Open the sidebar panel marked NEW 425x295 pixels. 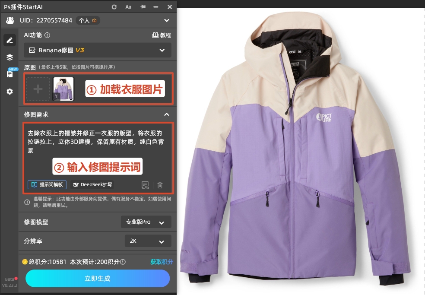point(10,73)
